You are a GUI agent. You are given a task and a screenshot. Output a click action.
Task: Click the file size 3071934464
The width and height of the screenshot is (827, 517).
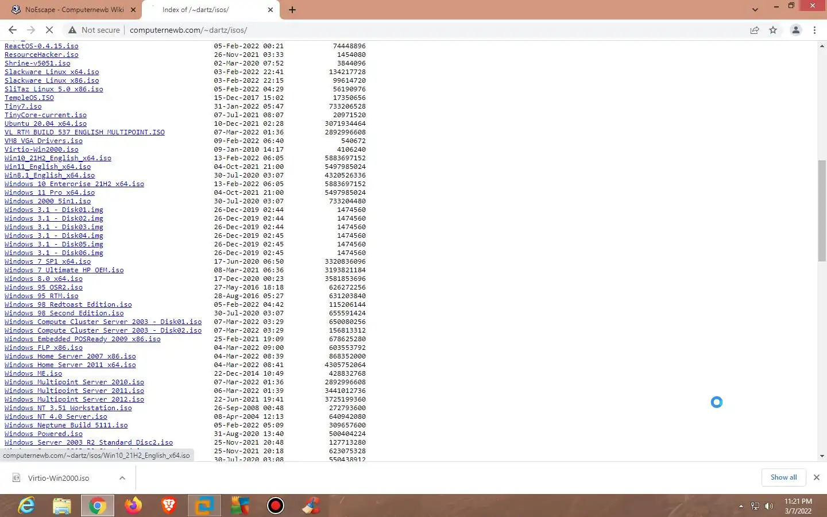[345, 124]
